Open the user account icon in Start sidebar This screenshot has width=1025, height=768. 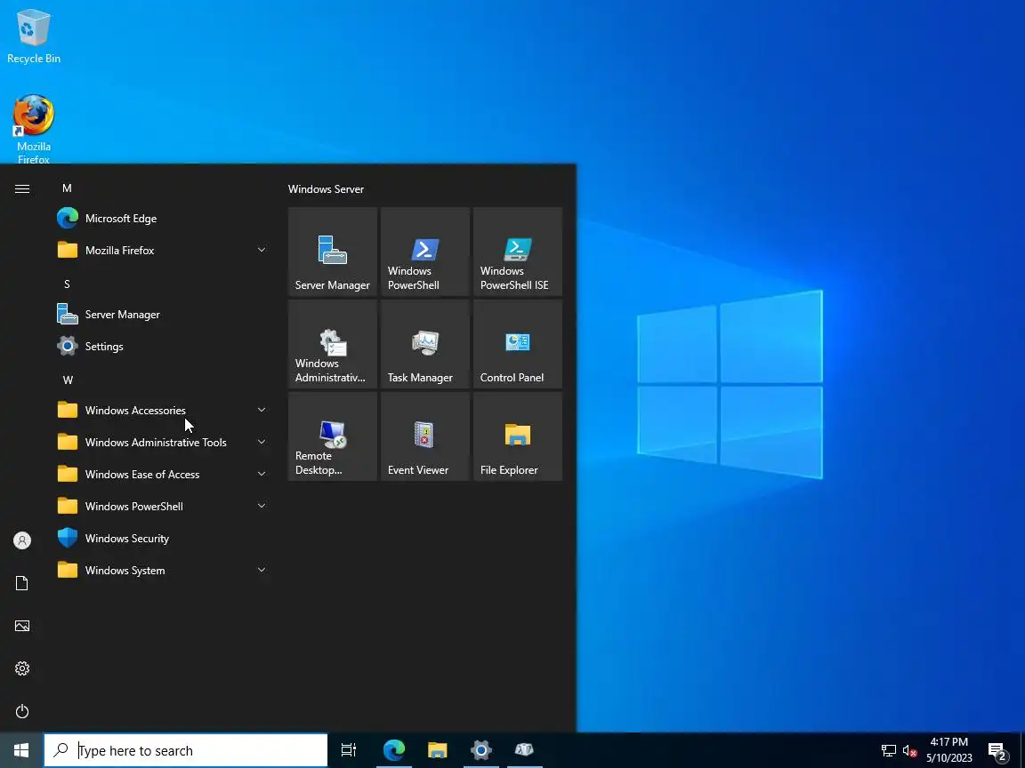22,540
